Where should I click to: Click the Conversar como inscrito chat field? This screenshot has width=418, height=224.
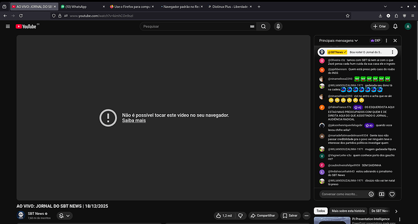pos(343,194)
